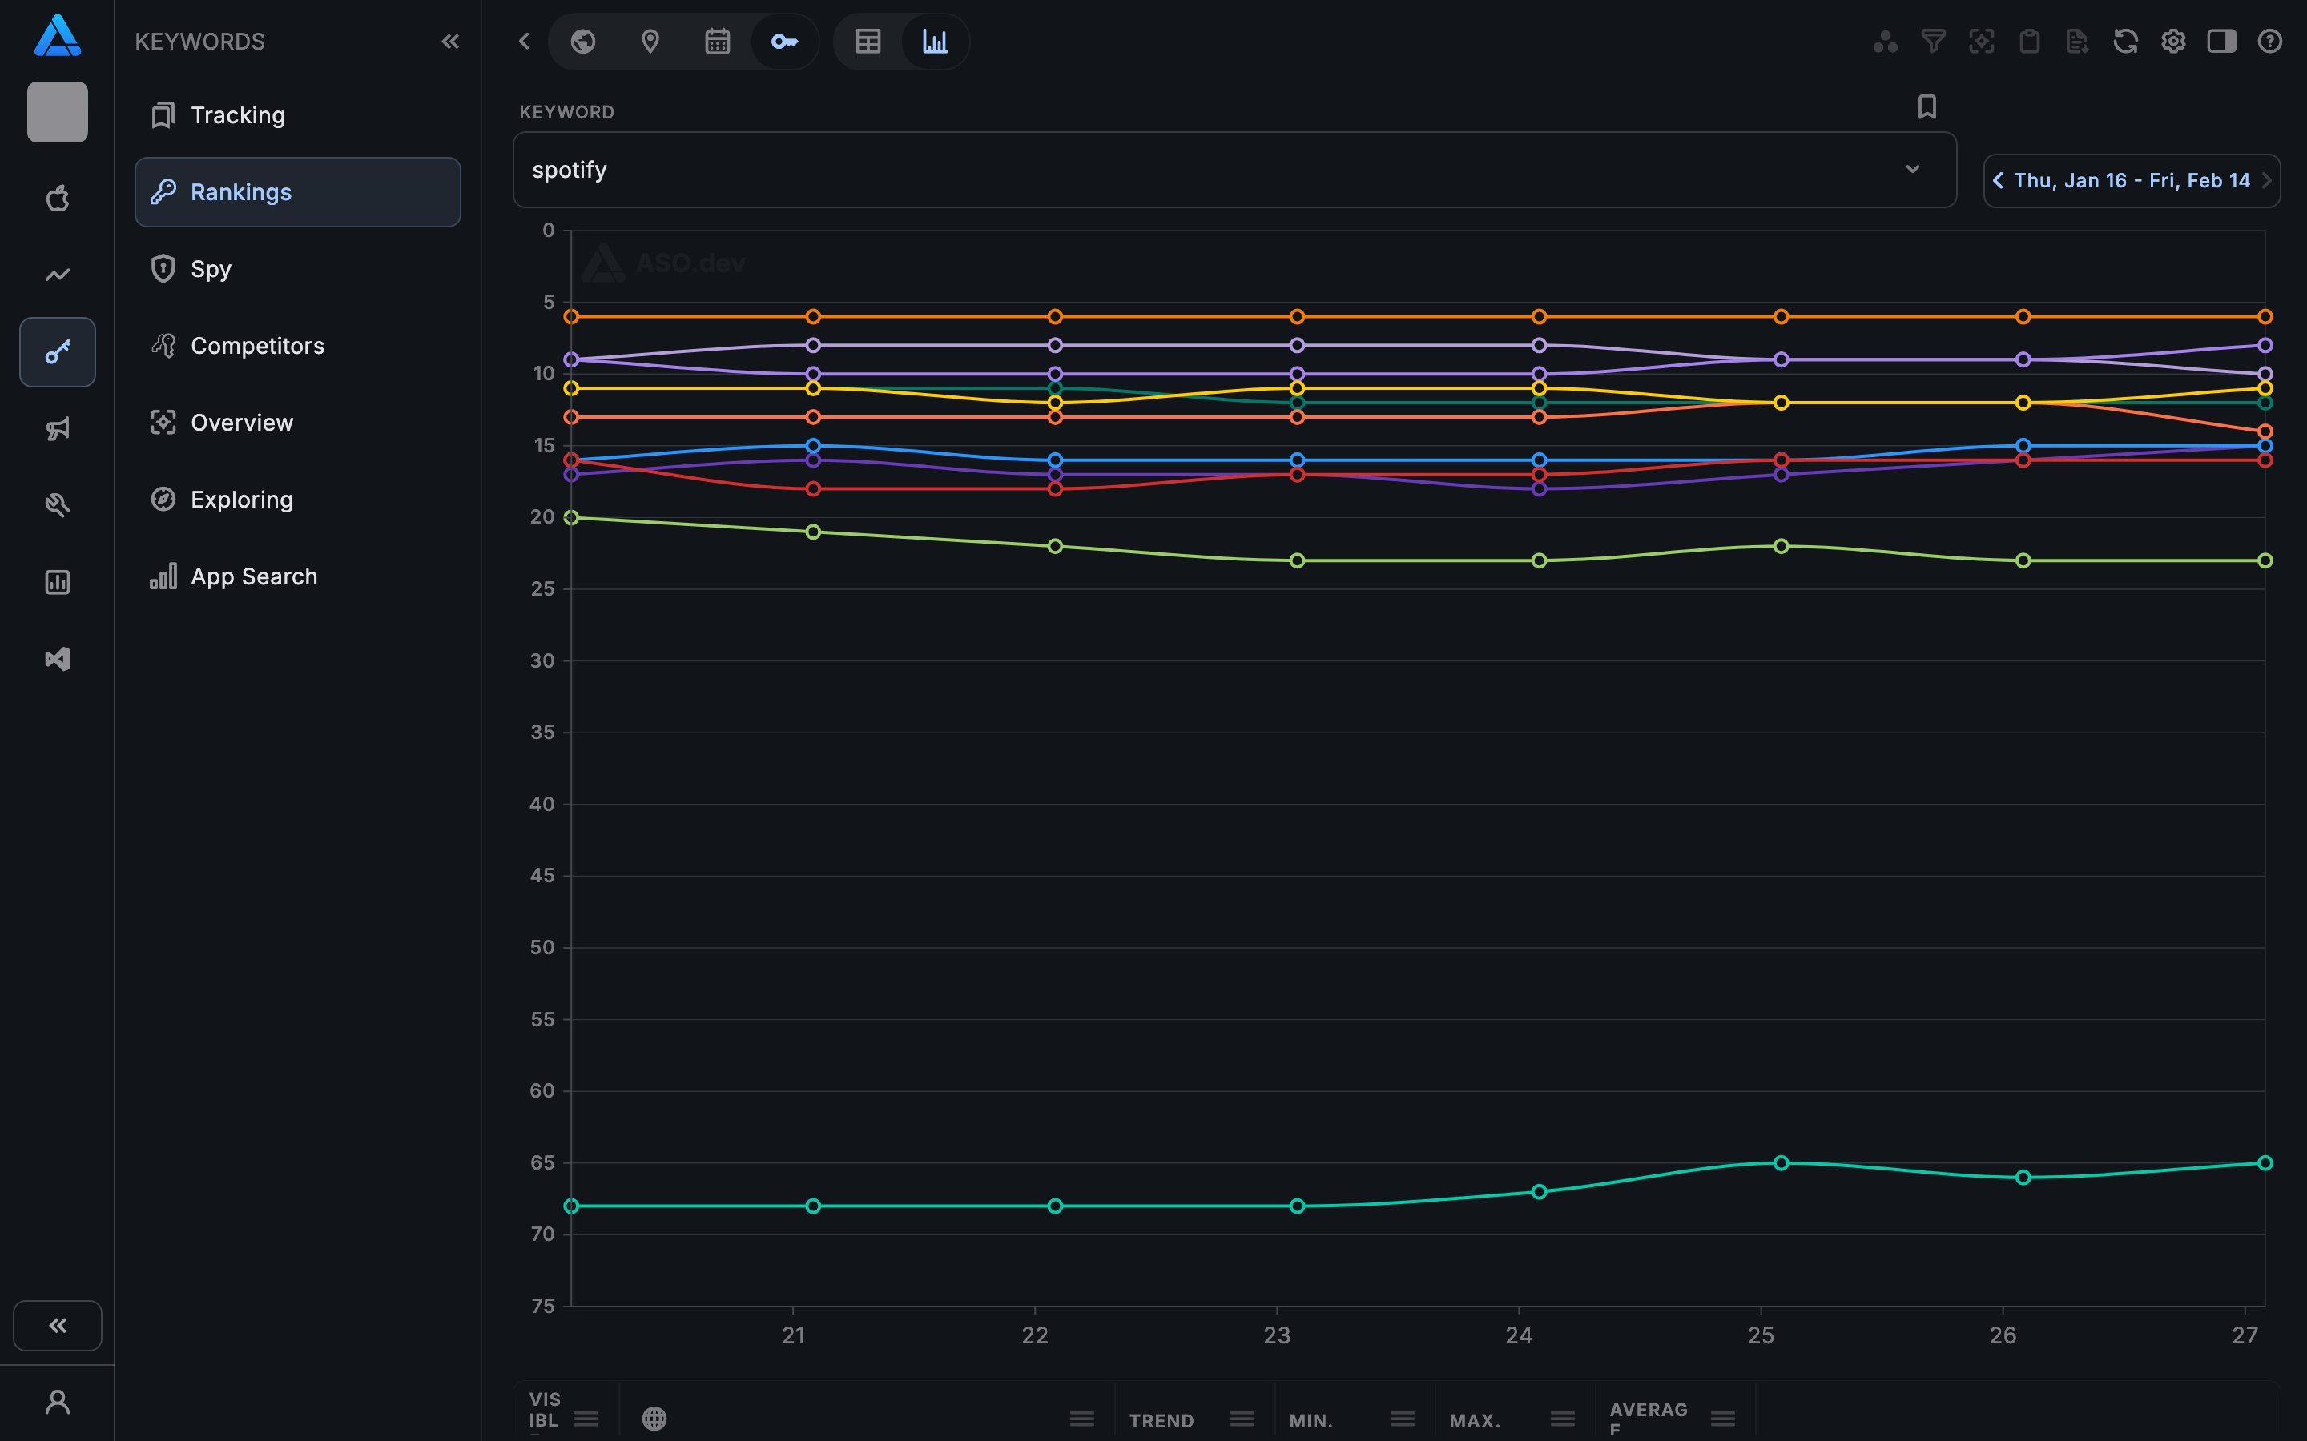
Task: Open the TREND column menu
Action: tap(1242, 1419)
